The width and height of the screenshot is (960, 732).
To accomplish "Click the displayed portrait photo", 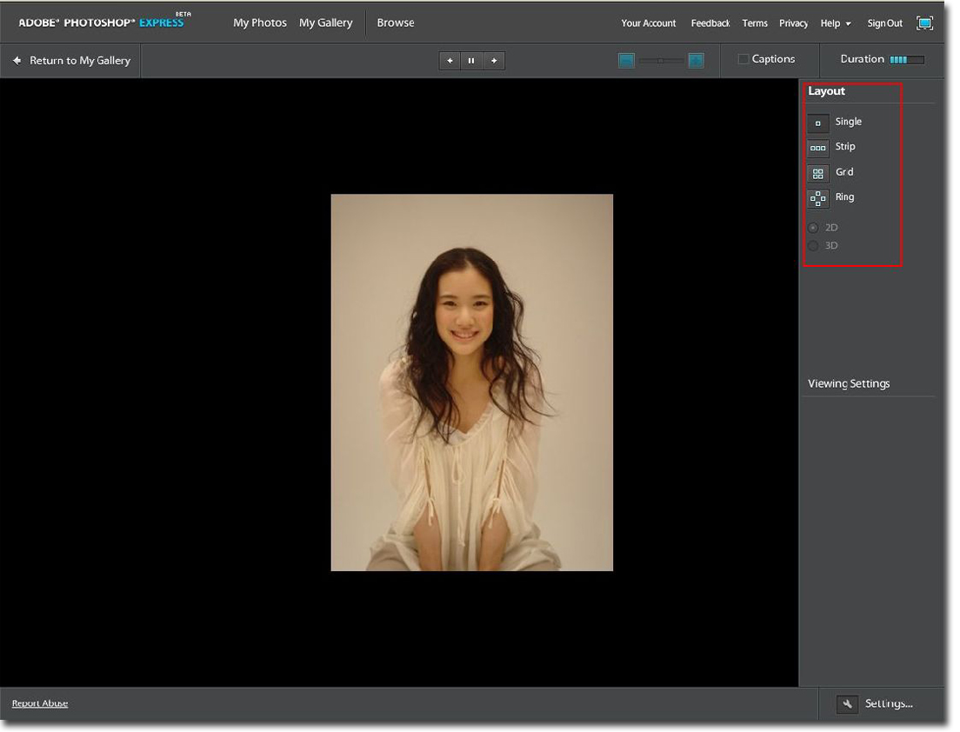I will (x=471, y=383).
